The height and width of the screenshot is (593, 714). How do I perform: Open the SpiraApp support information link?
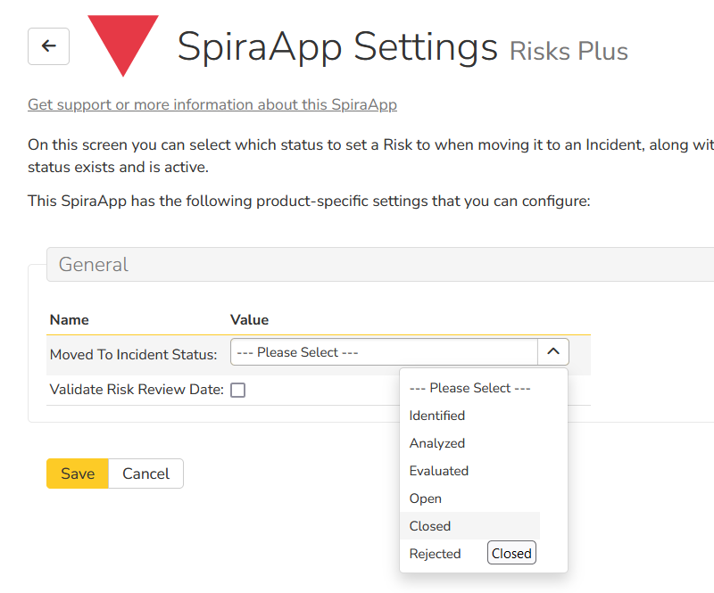(x=212, y=104)
